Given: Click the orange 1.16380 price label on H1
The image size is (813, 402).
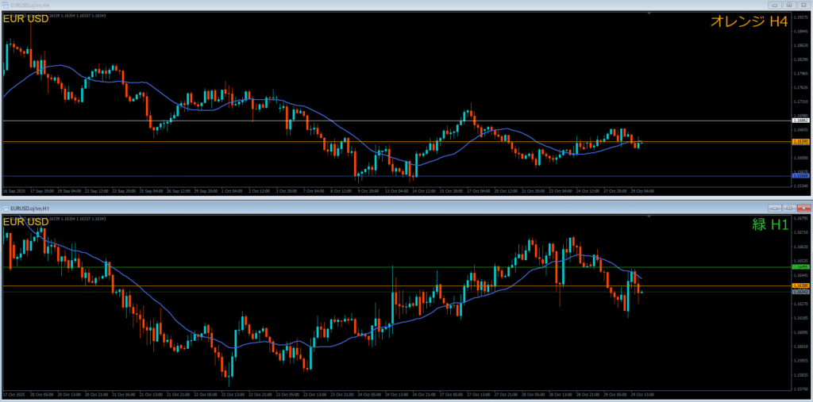Looking at the screenshot, I should [800, 285].
